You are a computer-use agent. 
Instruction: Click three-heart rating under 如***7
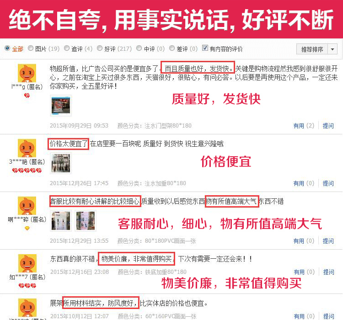click(x=27, y=286)
